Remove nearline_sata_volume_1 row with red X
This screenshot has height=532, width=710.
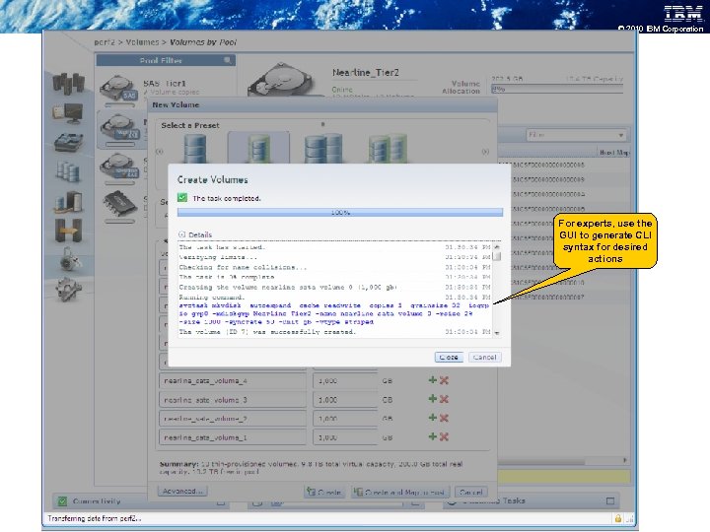[x=444, y=437]
